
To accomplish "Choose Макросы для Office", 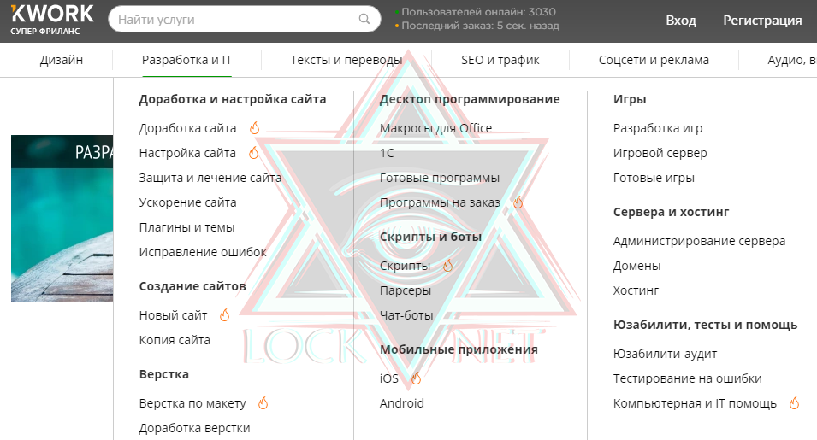I will click(x=435, y=128).
